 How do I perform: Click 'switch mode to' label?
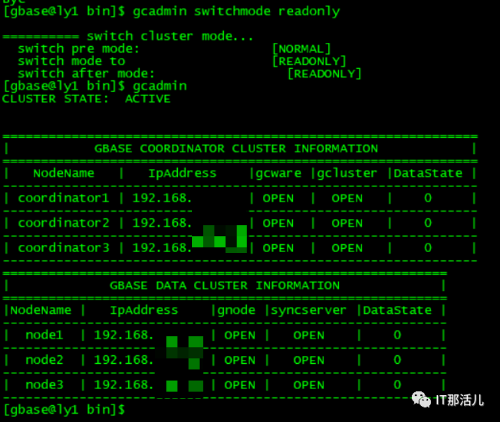pyautogui.click(x=72, y=61)
